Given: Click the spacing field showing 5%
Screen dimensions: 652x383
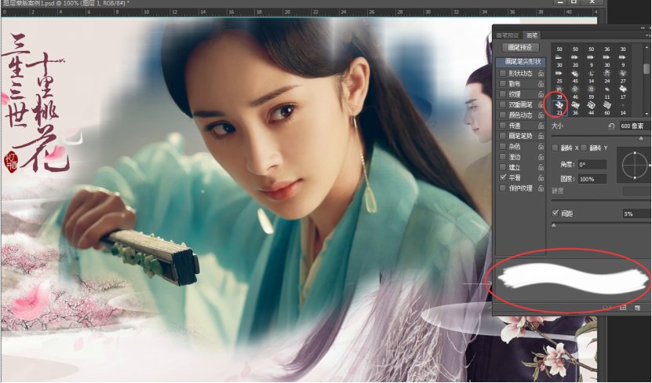Looking at the screenshot, I should click(637, 213).
